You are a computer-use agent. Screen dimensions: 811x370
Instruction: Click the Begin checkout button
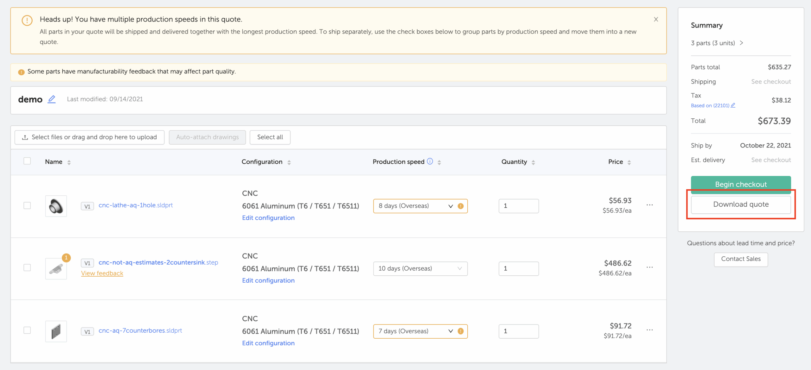[740, 184]
